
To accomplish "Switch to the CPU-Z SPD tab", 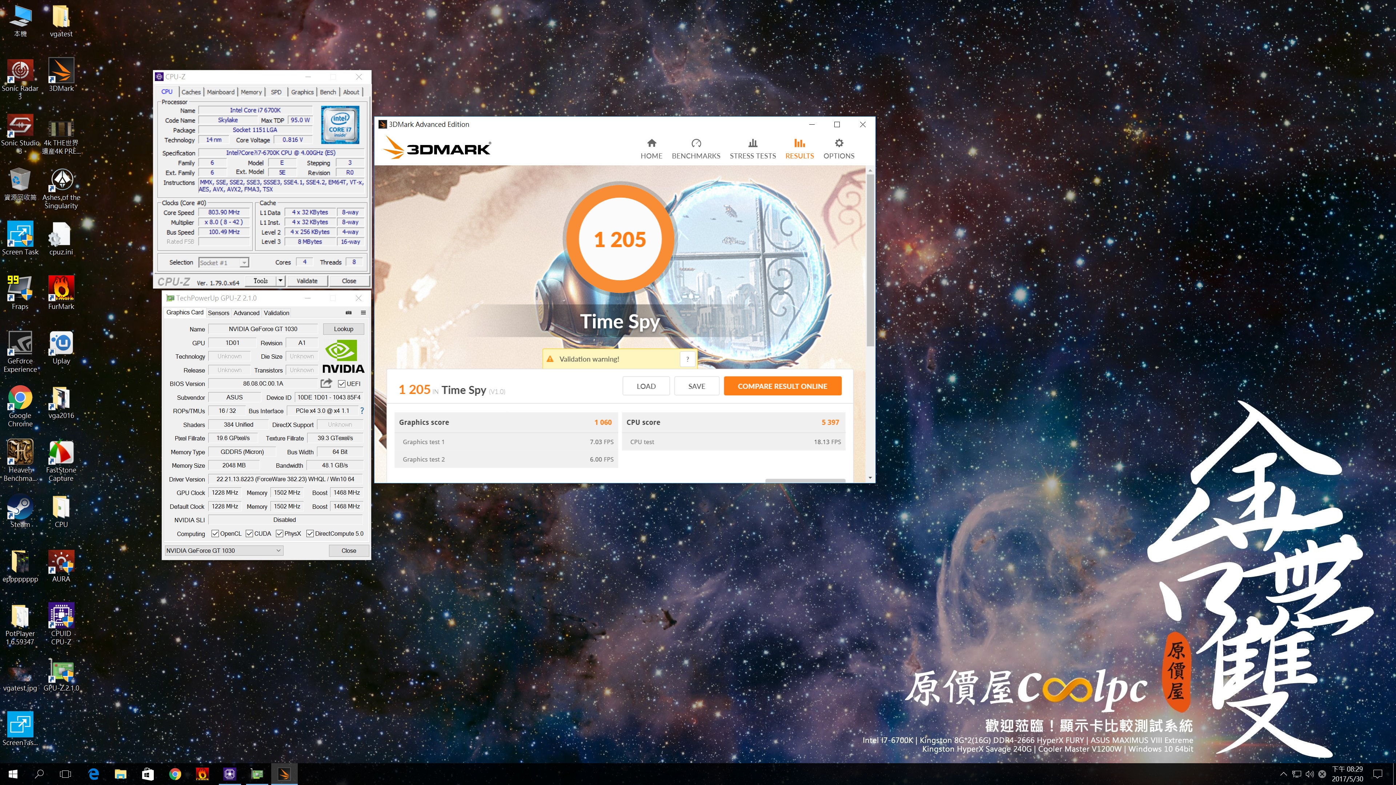I will click(x=276, y=92).
